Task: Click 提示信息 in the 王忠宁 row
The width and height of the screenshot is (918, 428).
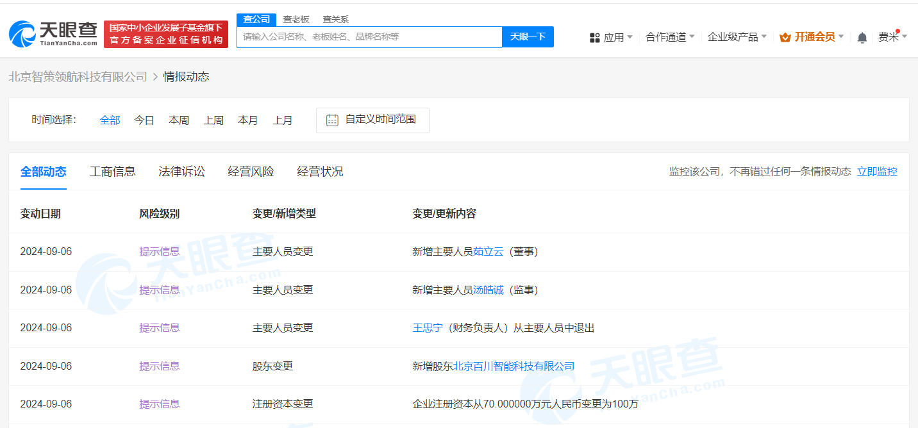Action: coord(160,328)
